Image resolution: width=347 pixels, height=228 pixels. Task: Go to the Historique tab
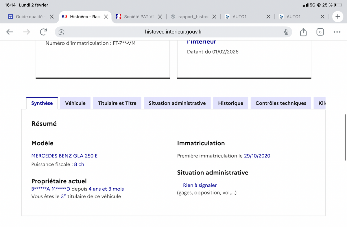coord(230,103)
